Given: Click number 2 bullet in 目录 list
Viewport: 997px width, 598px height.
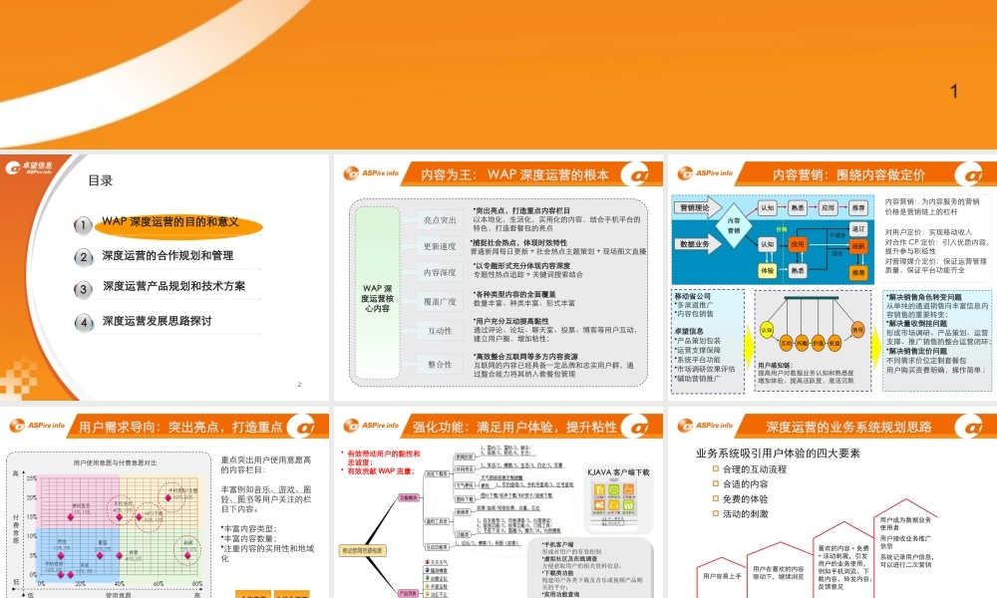Looking at the screenshot, I should (83, 257).
